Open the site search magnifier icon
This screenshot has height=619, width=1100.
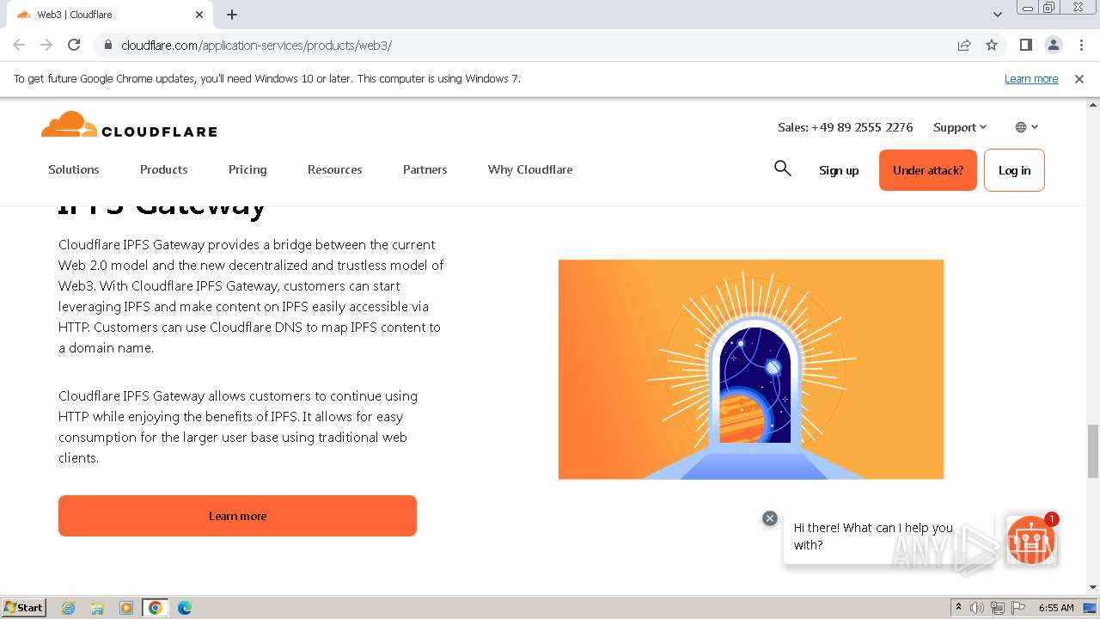point(782,169)
